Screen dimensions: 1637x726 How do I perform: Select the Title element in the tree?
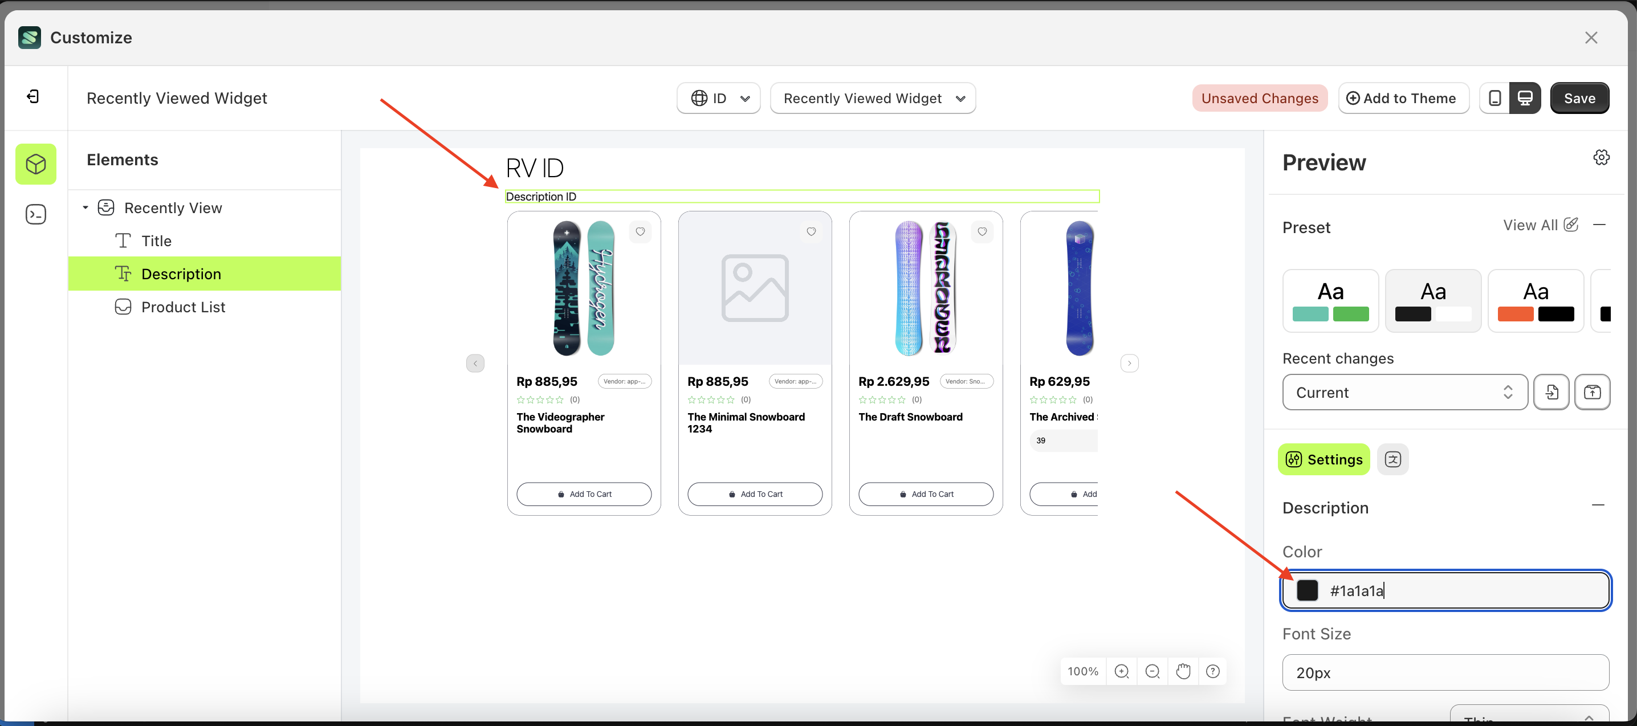156,240
